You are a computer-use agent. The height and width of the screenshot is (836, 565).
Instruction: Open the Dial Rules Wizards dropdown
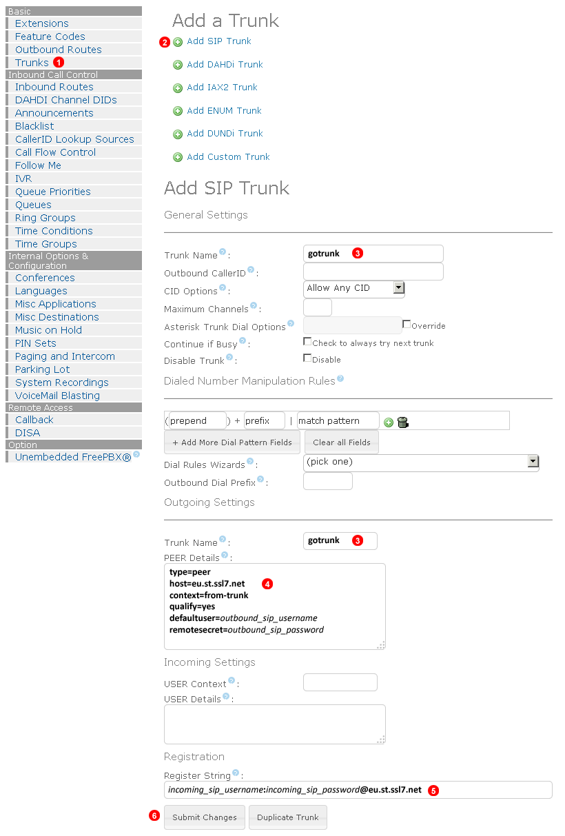click(421, 462)
